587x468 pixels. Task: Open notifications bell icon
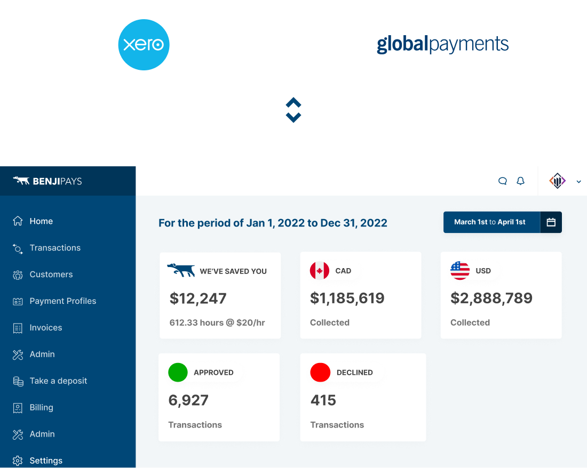click(521, 181)
